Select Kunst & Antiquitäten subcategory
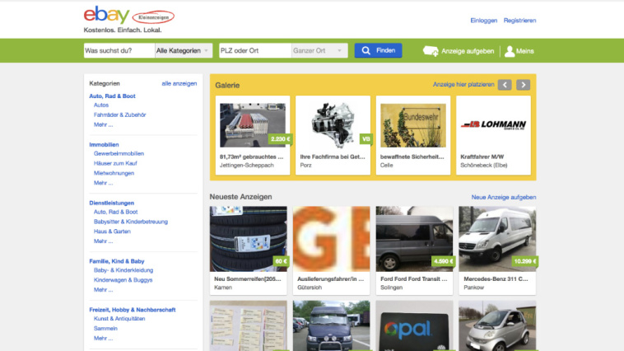The width and height of the screenshot is (624, 351). coord(119,319)
